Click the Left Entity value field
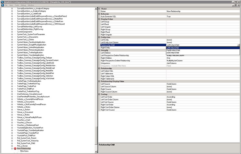This screenshot has width=241, height=154. 203,40
